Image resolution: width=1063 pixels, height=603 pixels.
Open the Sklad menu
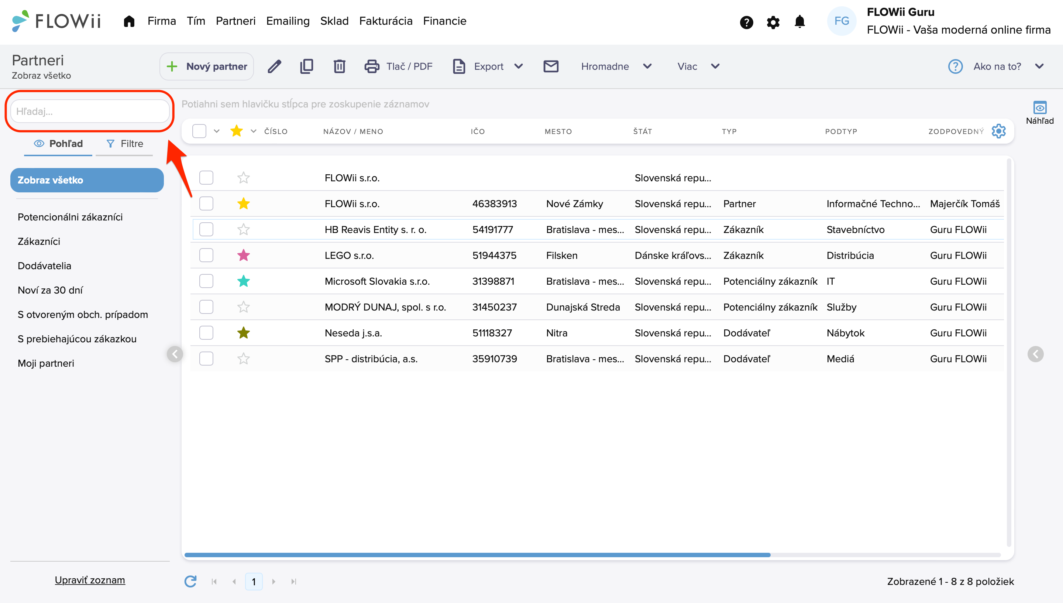pos(334,21)
